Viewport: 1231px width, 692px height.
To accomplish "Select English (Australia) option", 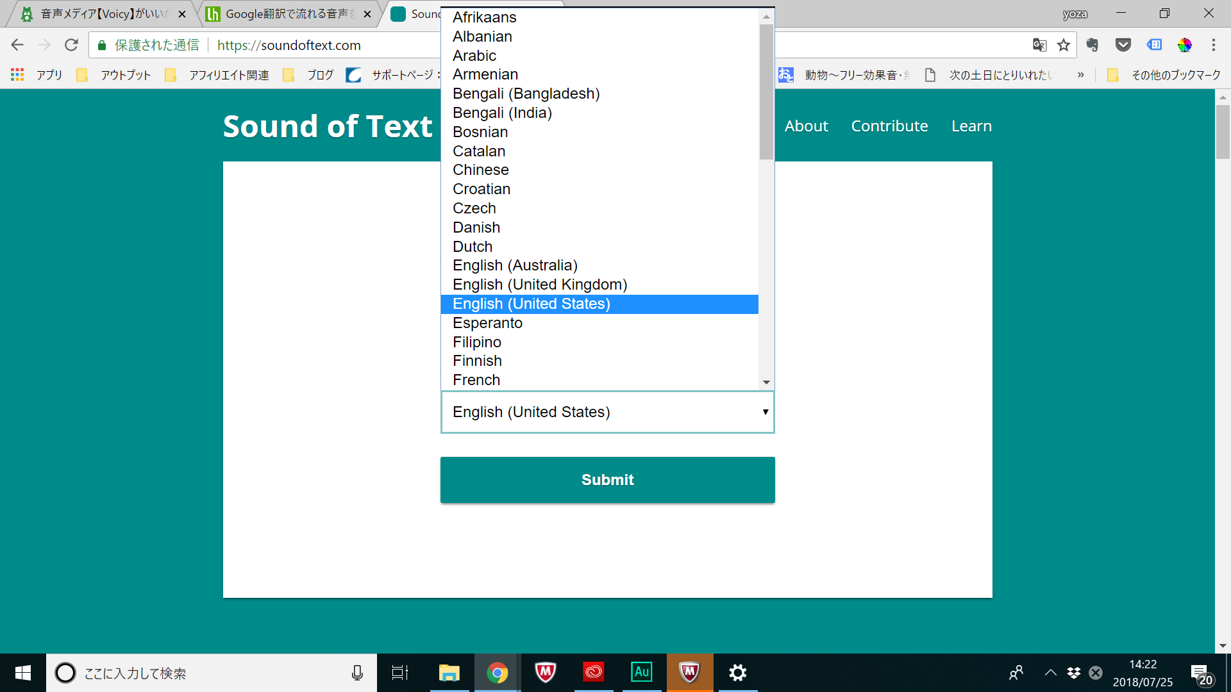I will (x=599, y=265).
